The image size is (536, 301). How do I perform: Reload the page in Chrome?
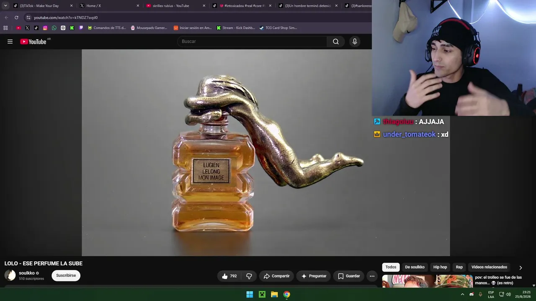[x=16, y=18]
